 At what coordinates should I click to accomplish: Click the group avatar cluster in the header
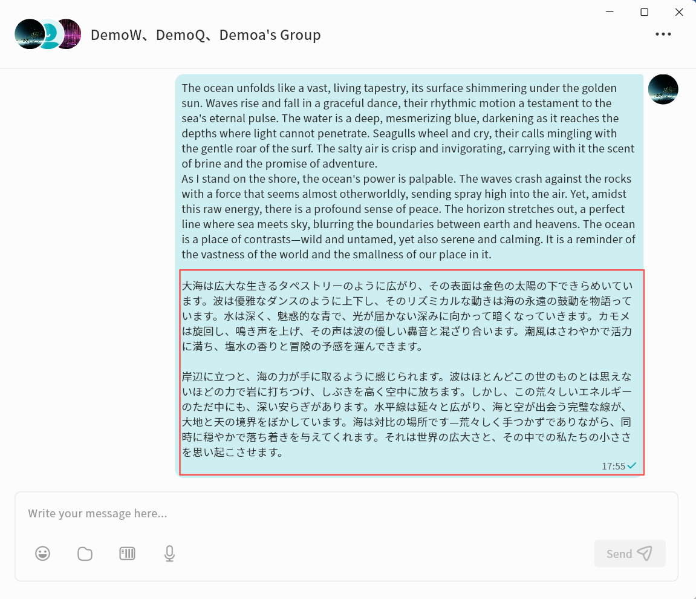coord(48,34)
